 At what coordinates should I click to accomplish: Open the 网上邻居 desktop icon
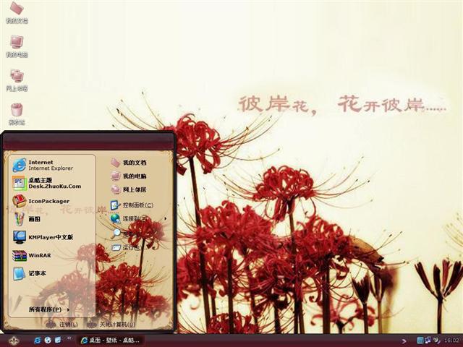click(17, 80)
